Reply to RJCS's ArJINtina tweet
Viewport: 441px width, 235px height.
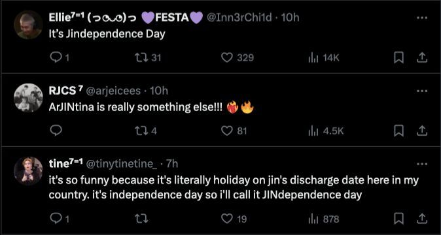click(56, 131)
